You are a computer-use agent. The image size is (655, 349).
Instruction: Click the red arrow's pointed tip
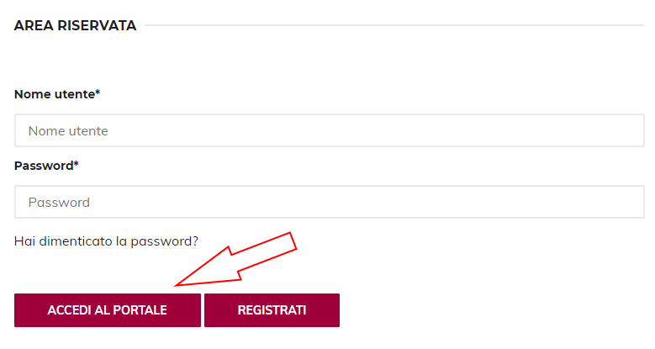pos(176,284)
